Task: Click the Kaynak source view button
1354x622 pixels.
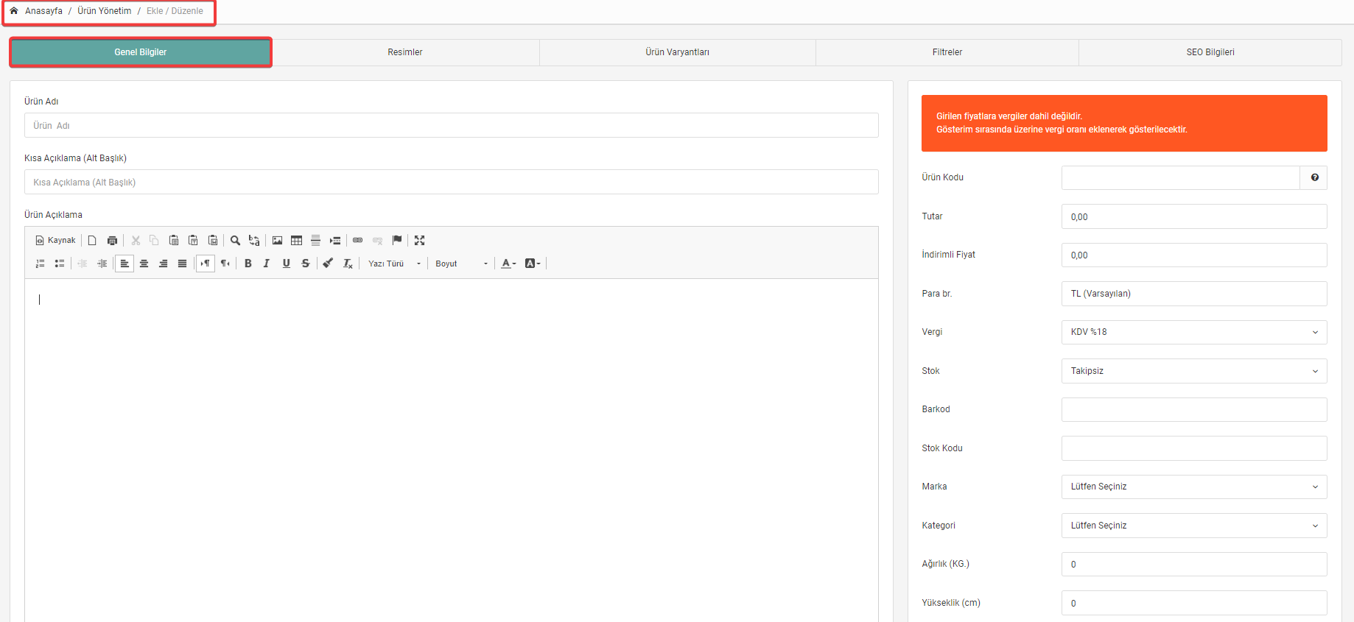Action: click(x=55, y=241)
